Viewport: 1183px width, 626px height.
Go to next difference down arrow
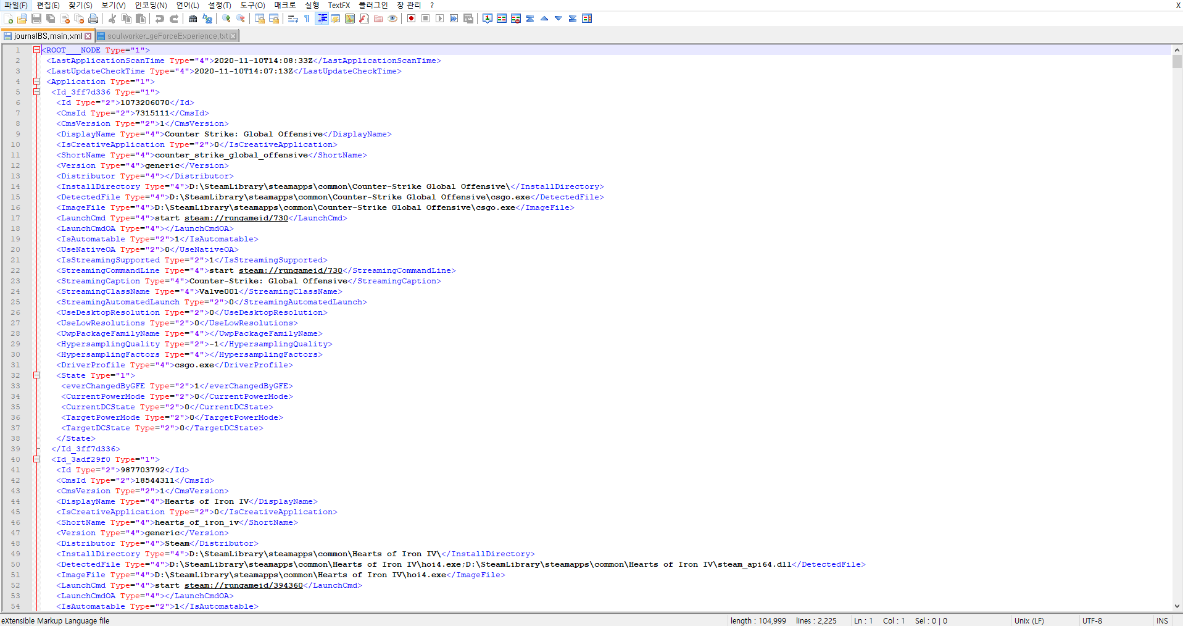pos(558,19)
